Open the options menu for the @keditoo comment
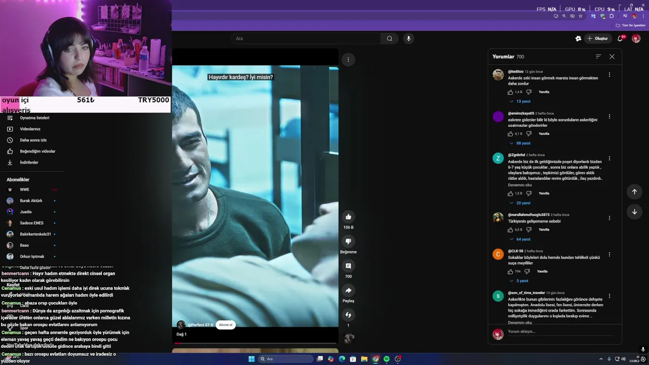 [x=609, y=75]
